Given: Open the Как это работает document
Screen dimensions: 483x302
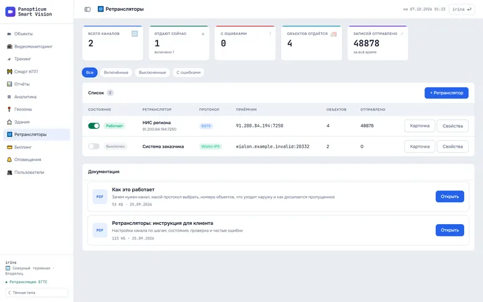Looking at the screenshot, I should point(449,196).
